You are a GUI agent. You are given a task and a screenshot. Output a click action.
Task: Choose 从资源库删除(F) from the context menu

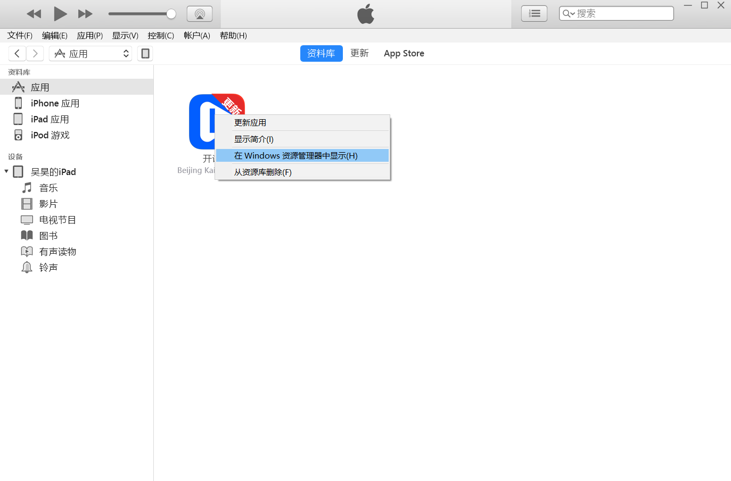(302, 172)
